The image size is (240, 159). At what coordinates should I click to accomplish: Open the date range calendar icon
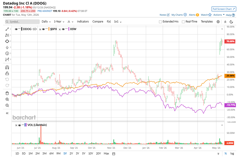point(114,154)
